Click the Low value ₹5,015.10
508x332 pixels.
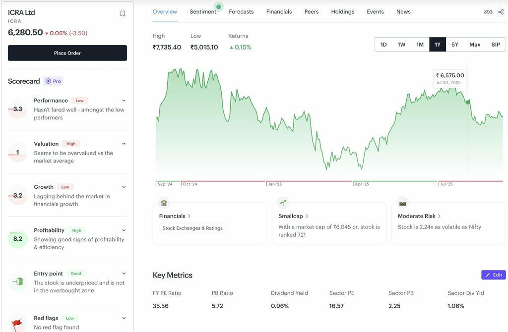coord(204,47)
